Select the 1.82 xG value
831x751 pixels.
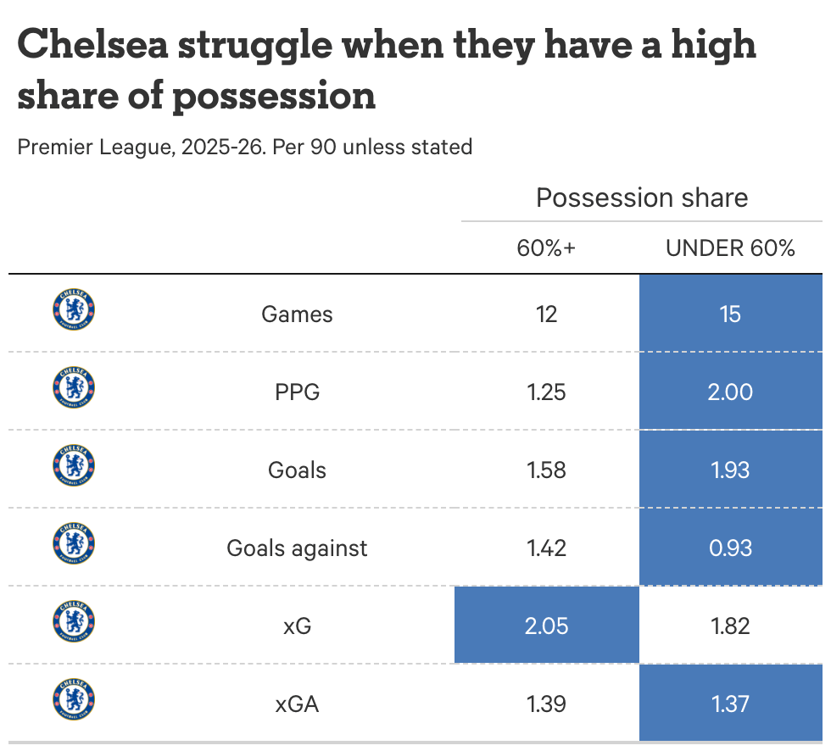tap(730, 626)
